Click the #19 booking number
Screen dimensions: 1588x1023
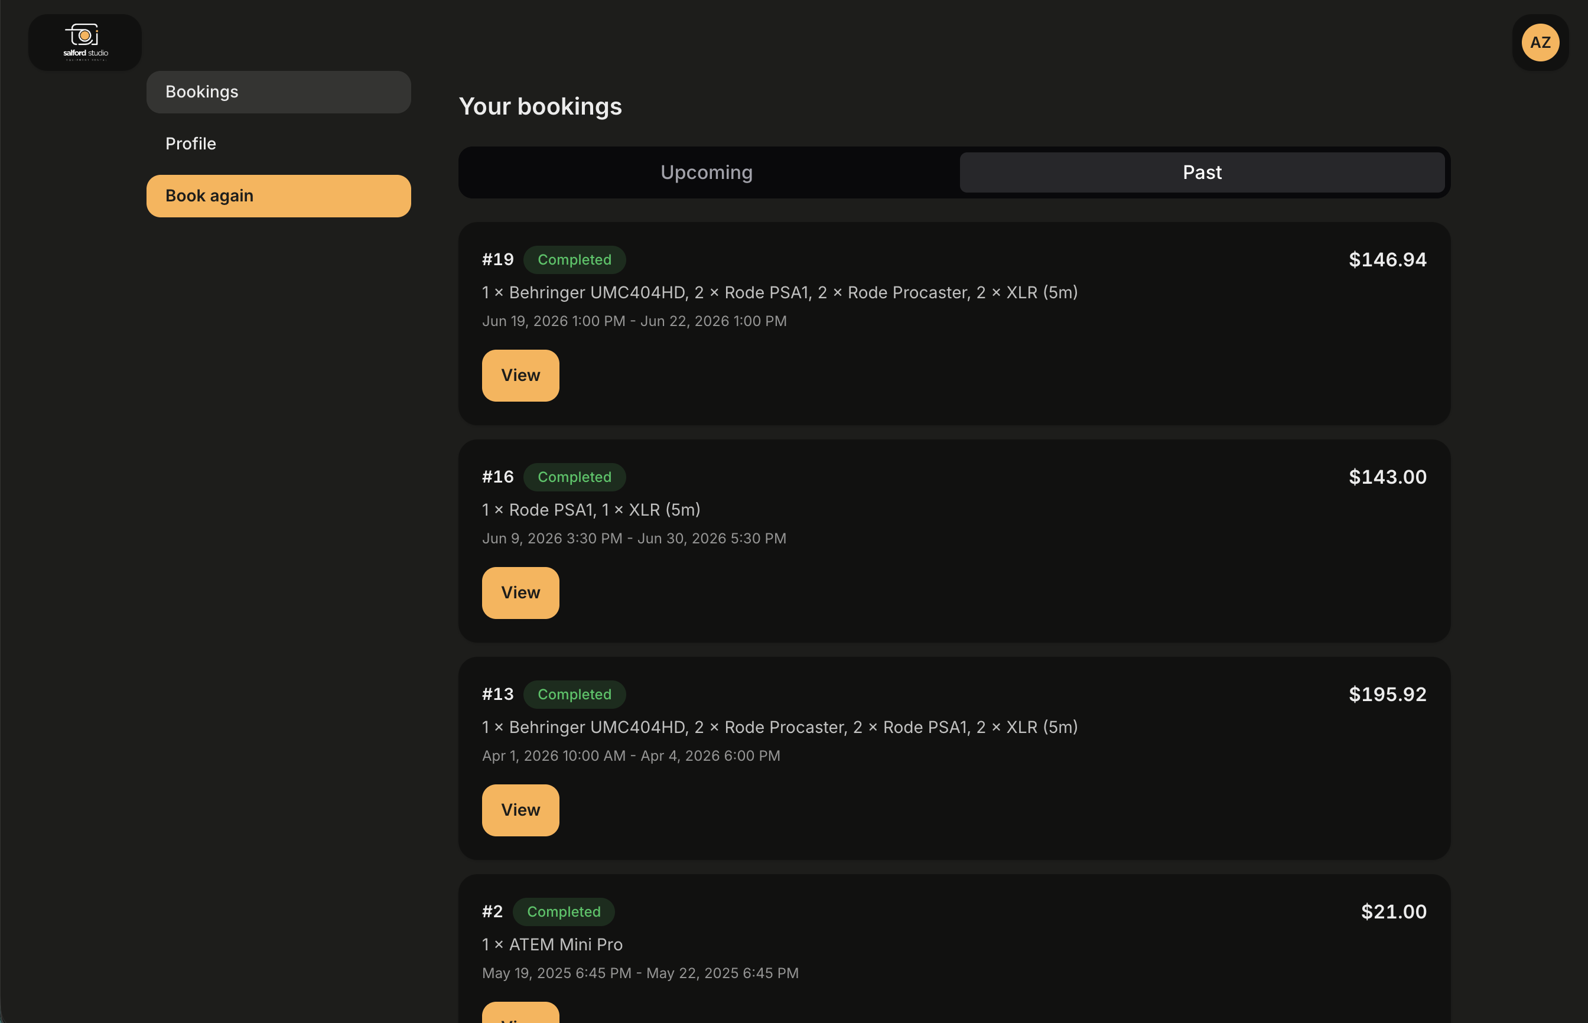click(x=497, y=260)
